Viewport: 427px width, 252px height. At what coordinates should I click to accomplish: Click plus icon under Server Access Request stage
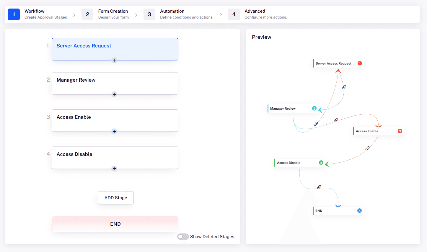pyautogui.click(x=114, y=60)
